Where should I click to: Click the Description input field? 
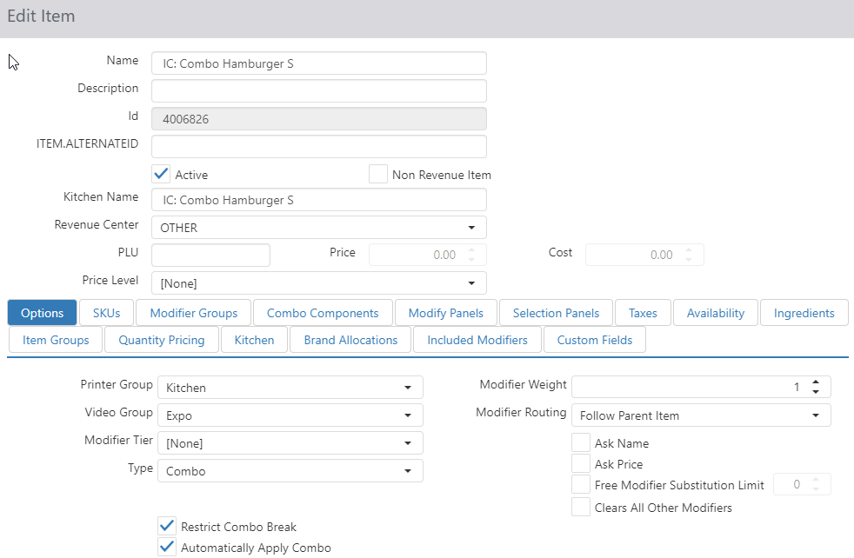319,91
